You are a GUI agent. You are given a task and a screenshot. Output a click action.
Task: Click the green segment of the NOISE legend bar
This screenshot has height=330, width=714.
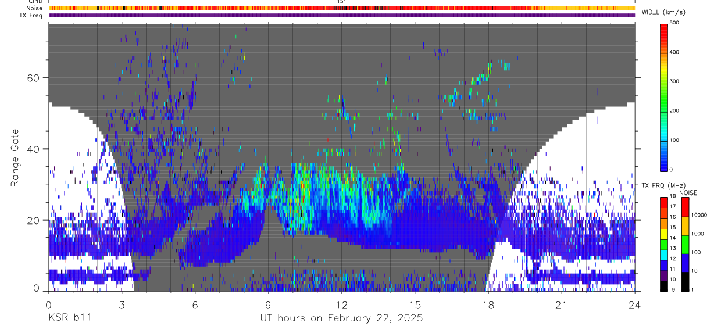[x=685, y=244]
